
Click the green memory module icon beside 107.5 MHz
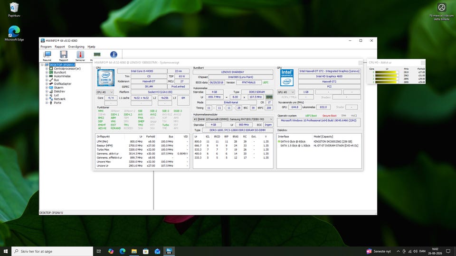269,97
